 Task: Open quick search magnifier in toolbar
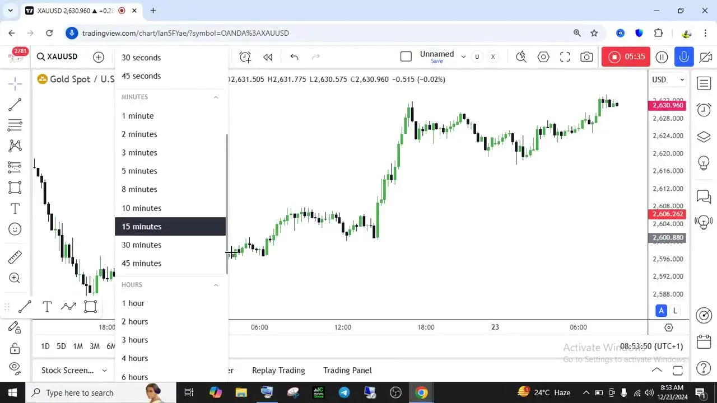click(521, 57)
